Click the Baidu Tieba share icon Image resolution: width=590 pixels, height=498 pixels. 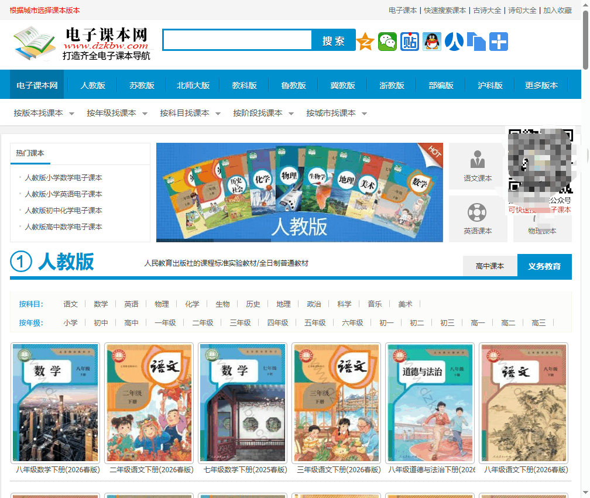point(409,42)
